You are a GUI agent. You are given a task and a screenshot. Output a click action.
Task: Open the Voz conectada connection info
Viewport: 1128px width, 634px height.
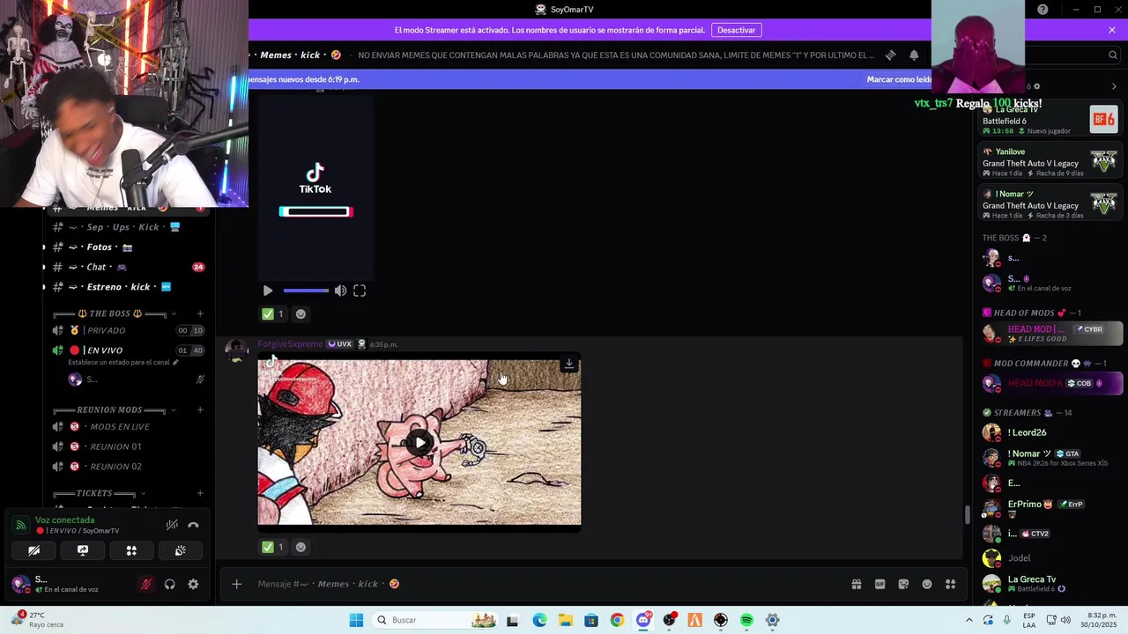[64, 520]
